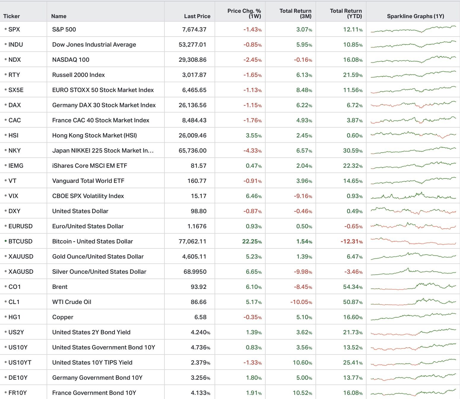This screenshot has width=460, height=399.
Task: Open Japan NIKKEI 225 Stock Market entry
Action: point(103,150)
